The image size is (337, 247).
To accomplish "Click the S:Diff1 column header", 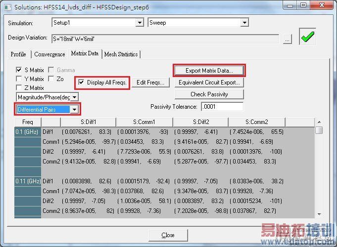I will coord(89,122).
